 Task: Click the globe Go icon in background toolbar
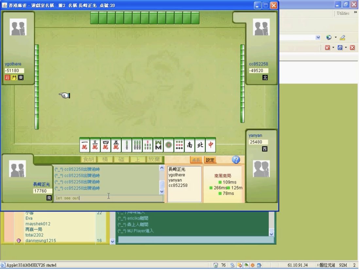tap(329, 37)
